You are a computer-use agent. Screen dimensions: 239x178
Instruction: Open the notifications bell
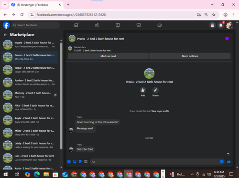point(221,25)
